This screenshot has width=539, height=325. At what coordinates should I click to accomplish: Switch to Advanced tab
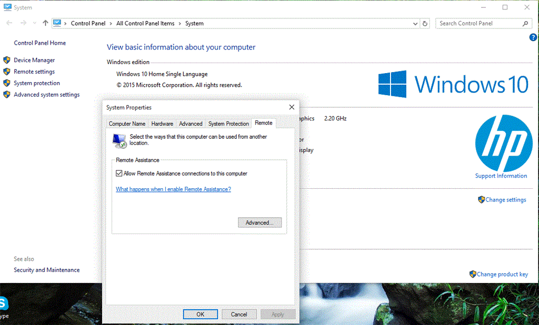[x=191, y=124]
